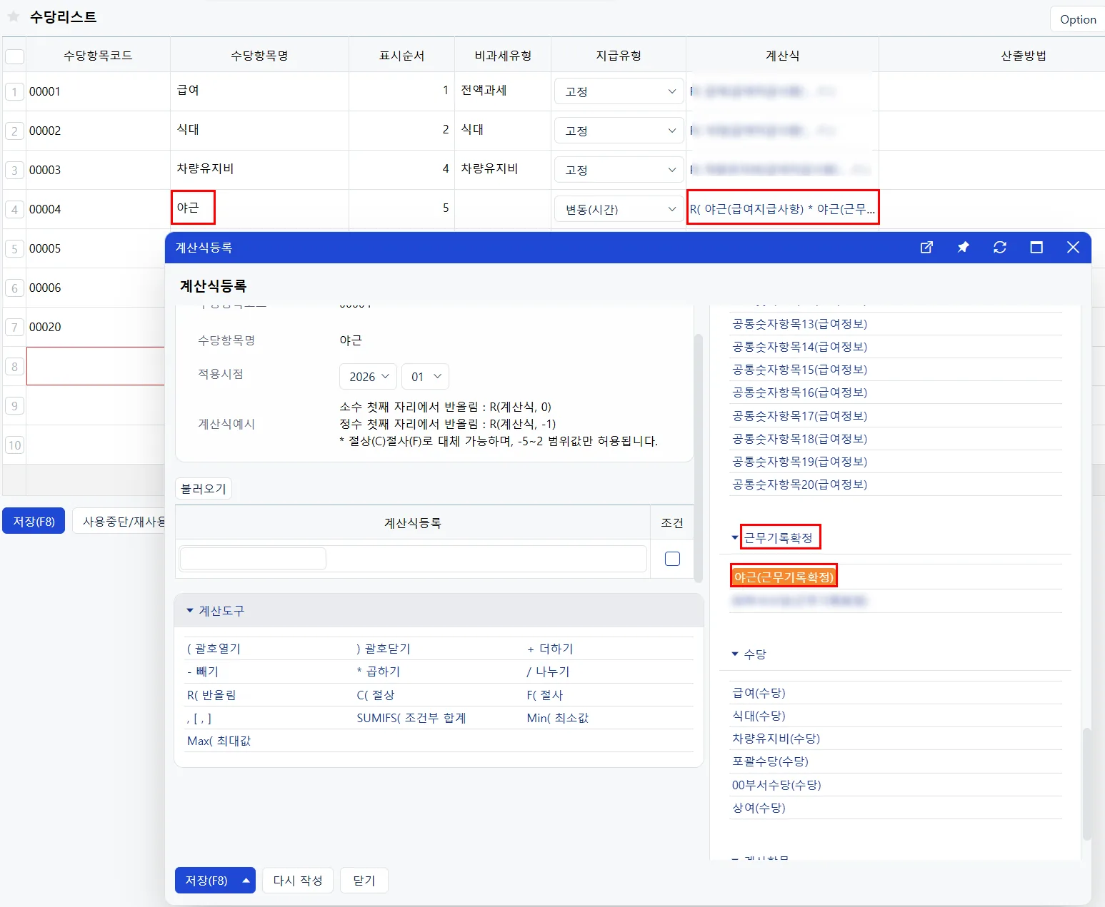Click 사용중단/재사용 button
Image resolution: width=1105 pixels, height=907 pixels.
click(x=120, y=522)
